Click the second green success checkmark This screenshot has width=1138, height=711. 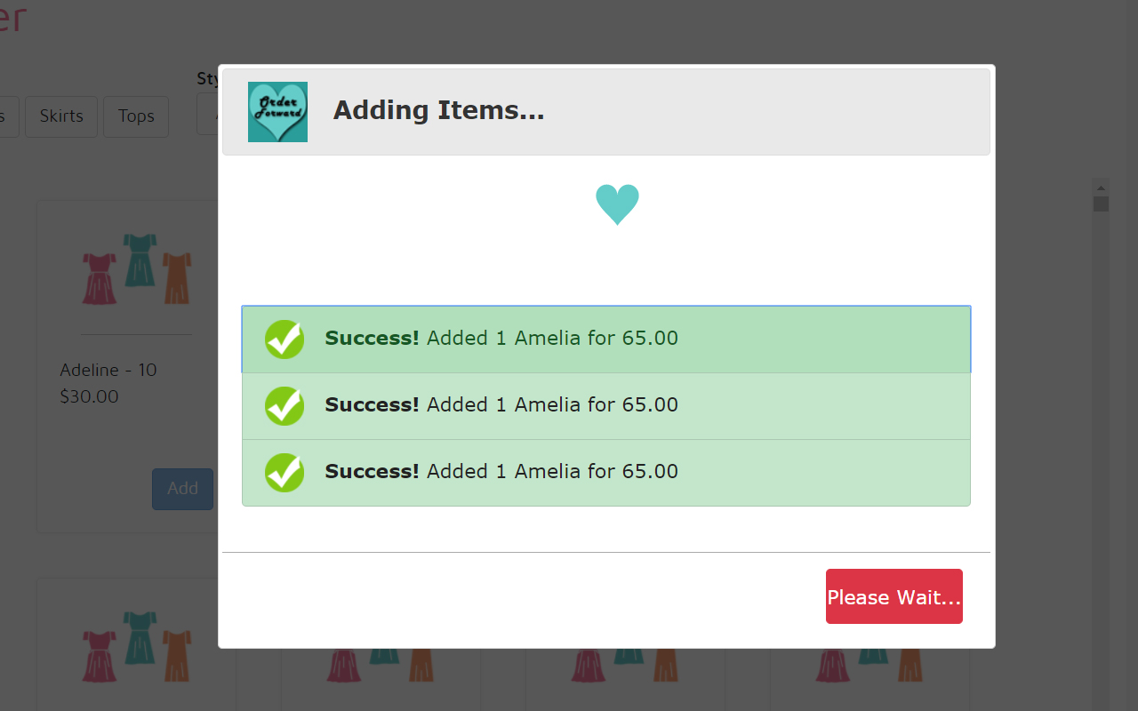point(284,405)
